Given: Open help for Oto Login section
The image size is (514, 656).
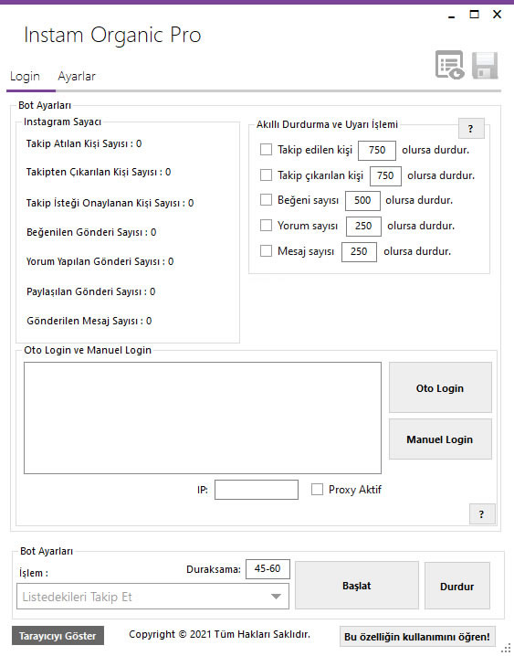Looking at the screenshot, I should click(482, 514).
